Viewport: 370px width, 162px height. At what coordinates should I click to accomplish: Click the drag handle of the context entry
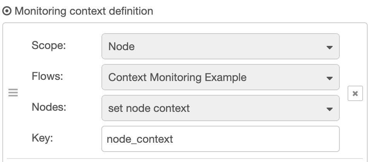click(13, 93)
